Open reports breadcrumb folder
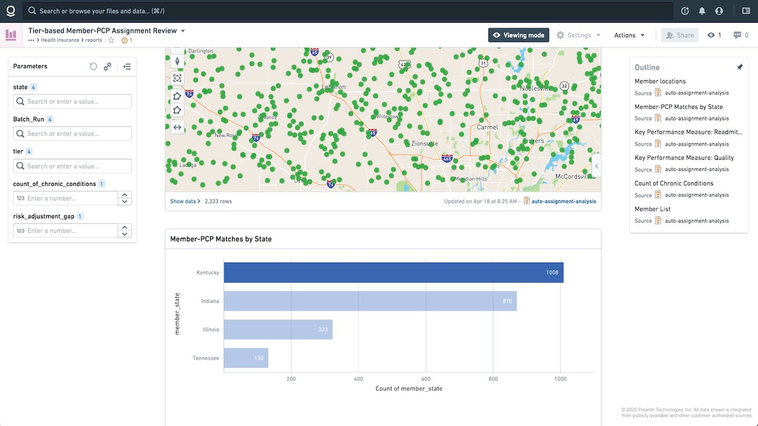 click(94, 40)
